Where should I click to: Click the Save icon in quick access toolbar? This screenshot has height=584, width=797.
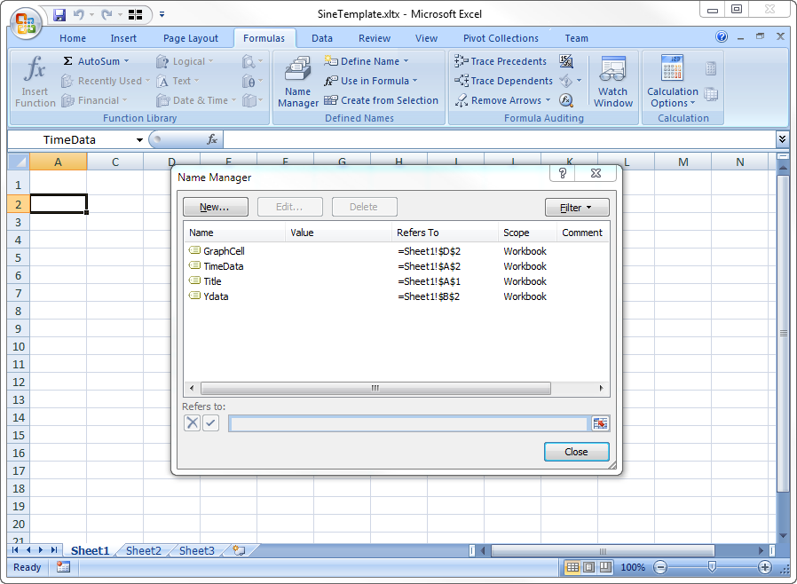pyautogui.click(x=59, y=15)
